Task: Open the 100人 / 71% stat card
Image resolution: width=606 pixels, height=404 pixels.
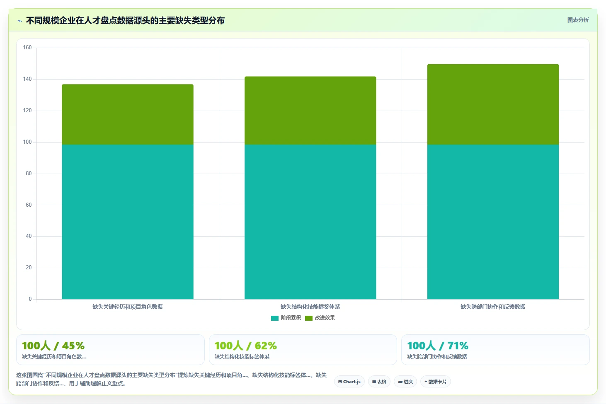Action: (x=495, y=350)
